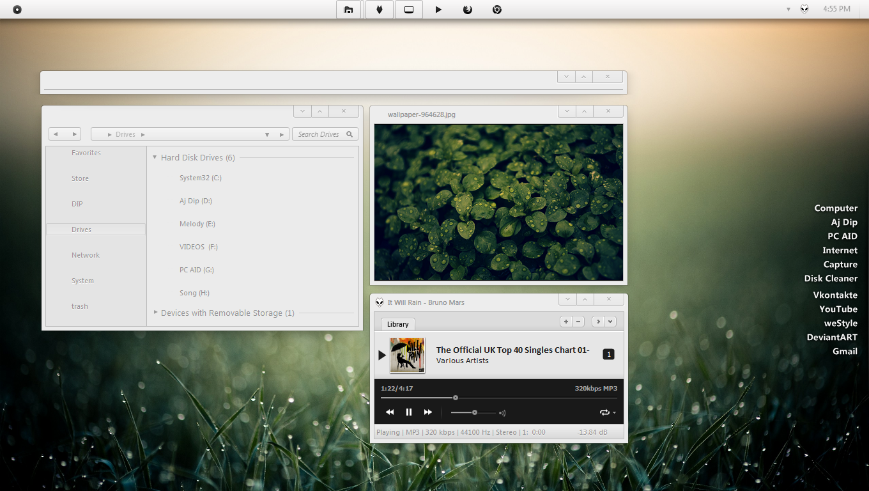Viewport: 869px width, 491px height.
Task: Click the Various Artists label
Action: point(463,361)
